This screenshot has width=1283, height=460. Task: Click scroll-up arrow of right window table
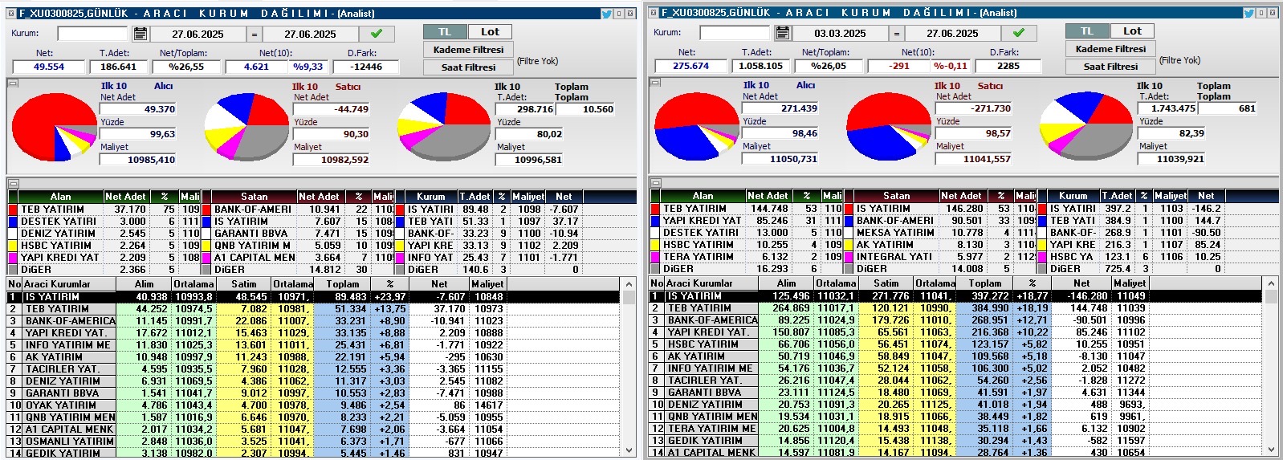pyautogui.click(x=1270, y=284)
